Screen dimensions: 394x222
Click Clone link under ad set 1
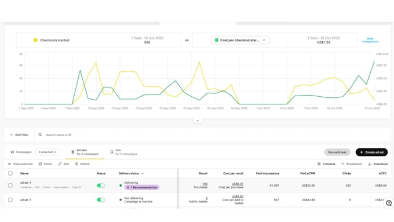click(x=46, y=187)
